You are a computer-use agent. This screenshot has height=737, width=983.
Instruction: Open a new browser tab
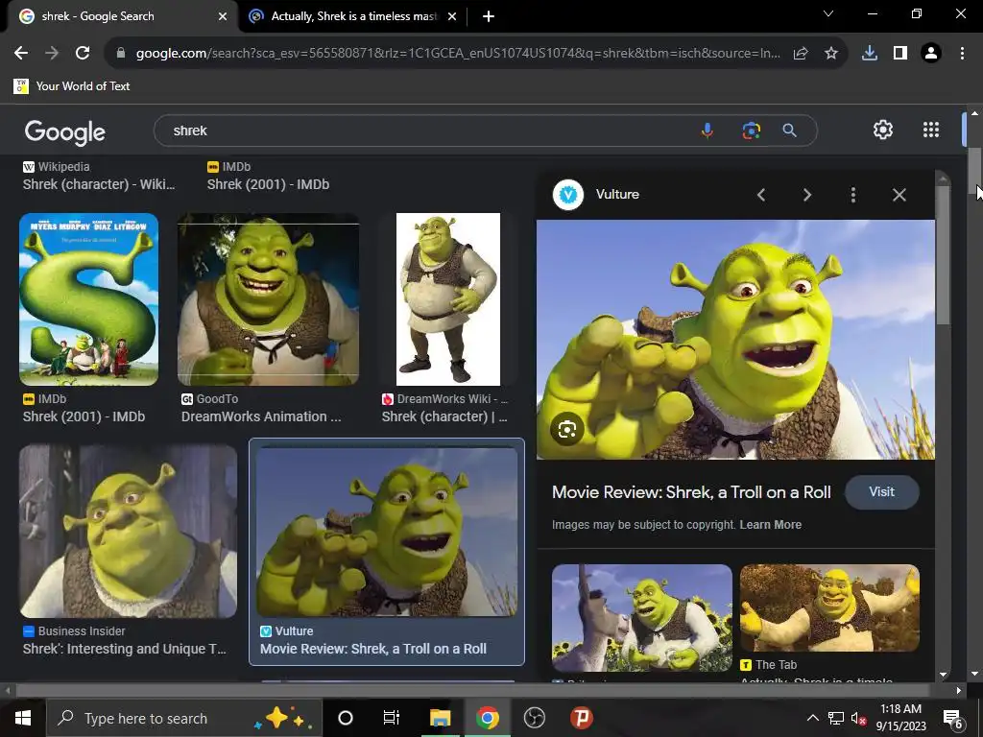(x=489, y=16)
